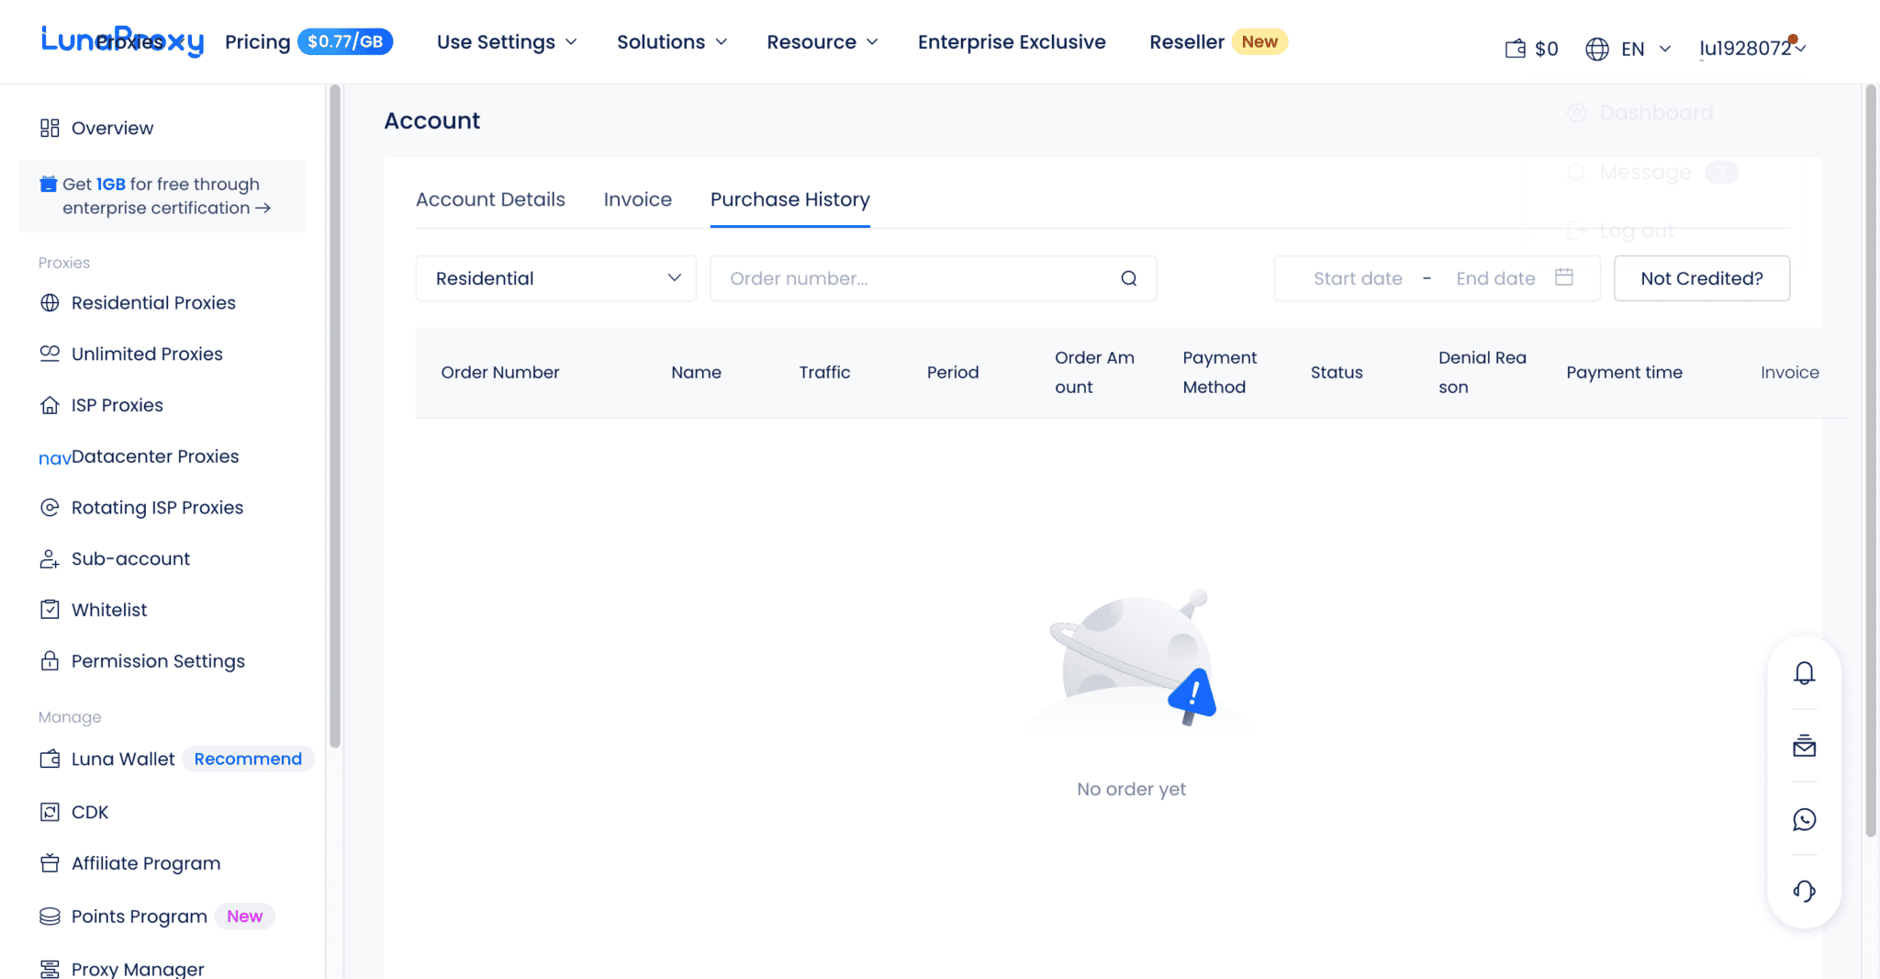Click the Not Credited? button
The image size is (1880, 979).
pos(1701,277)
